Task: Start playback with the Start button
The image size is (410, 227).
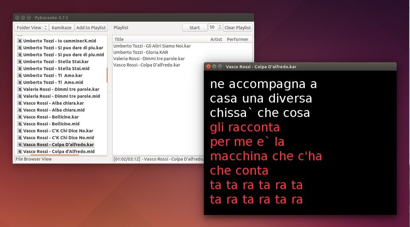Action: pyautogui.click(x=195, y=28)
